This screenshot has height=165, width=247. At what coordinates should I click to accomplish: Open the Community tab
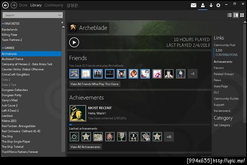coord(54,5)
